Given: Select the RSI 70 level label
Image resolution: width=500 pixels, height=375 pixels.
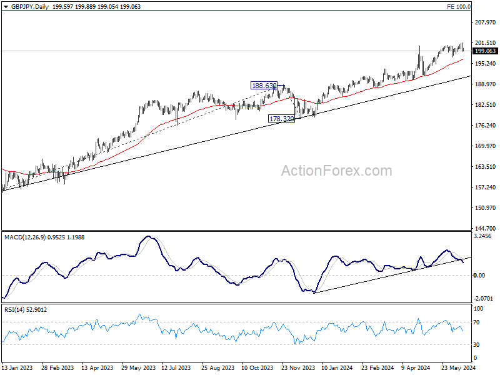Looking at the screenshot, I should tap(476, 322).
